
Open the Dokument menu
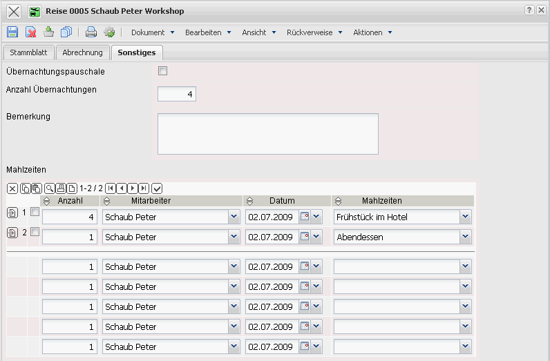pyautogui.click(x=153, y=32)
